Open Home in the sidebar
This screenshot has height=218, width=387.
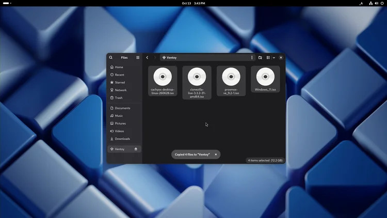click(x=124, y=67)
